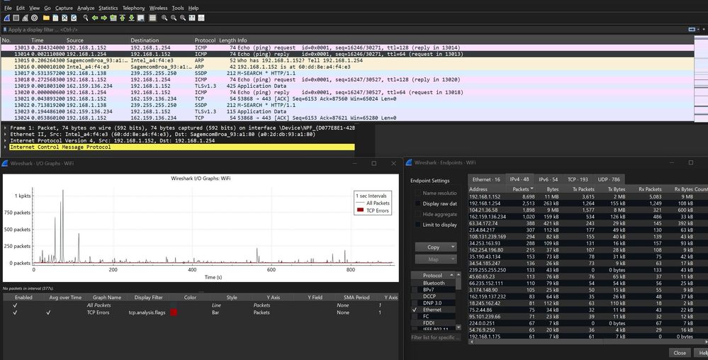Expand Internet Protocol Version 4 details

(x=6, y=140)
